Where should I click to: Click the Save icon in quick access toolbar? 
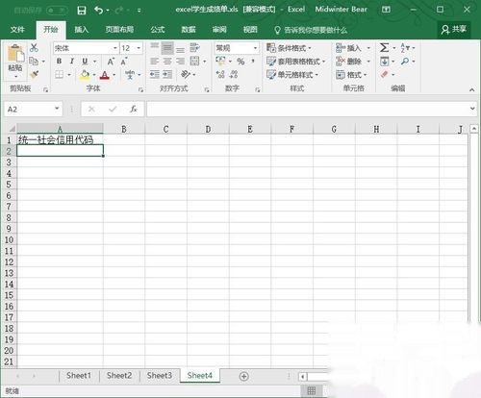pyautogui.click(x=82, y=11)
